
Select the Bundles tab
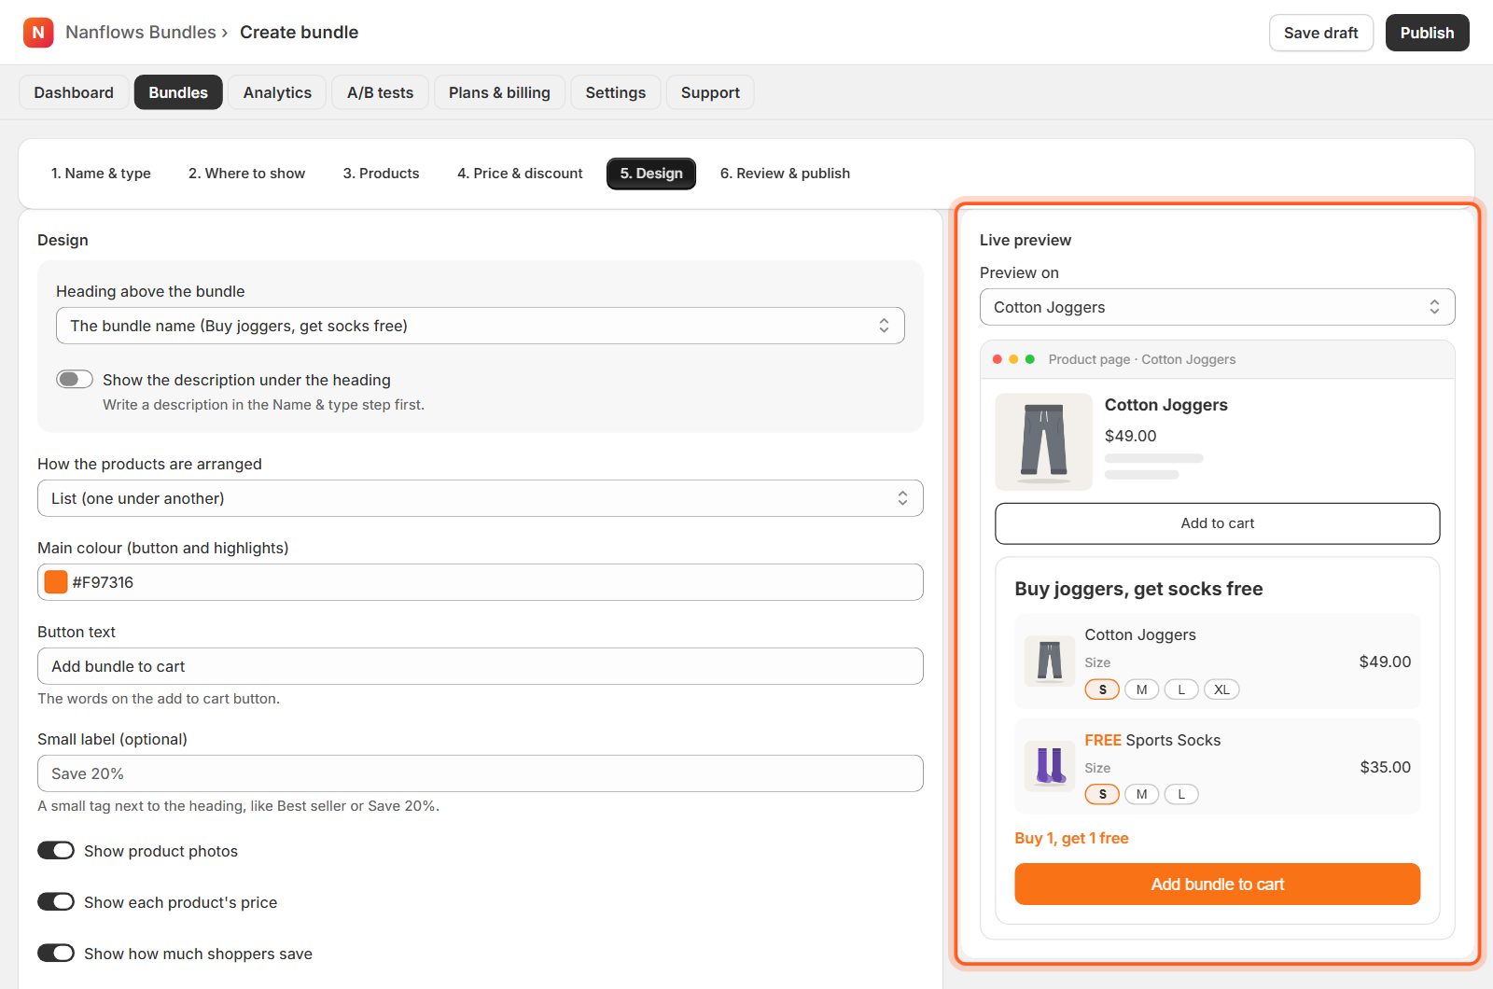tap(178, 92)
